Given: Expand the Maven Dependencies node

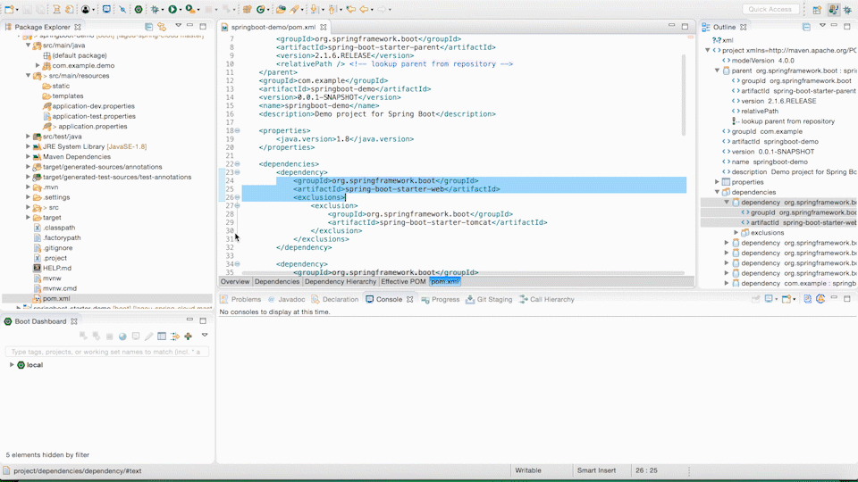Looking at the screenshot, I should 28,156.
